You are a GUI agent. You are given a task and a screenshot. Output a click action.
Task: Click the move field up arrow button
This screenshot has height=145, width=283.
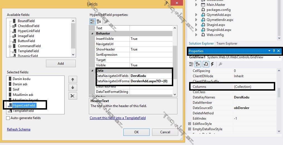pos(72,79)
